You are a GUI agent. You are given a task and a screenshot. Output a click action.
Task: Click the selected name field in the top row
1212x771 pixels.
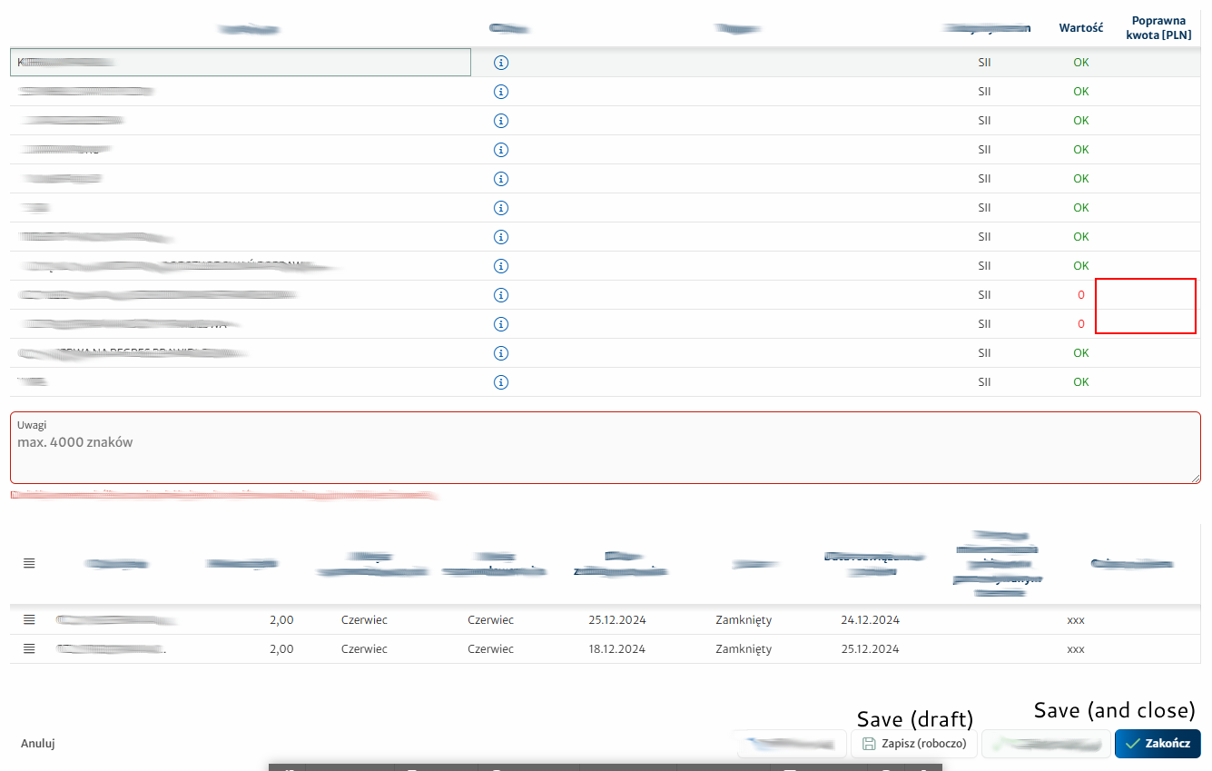point(240,62)
